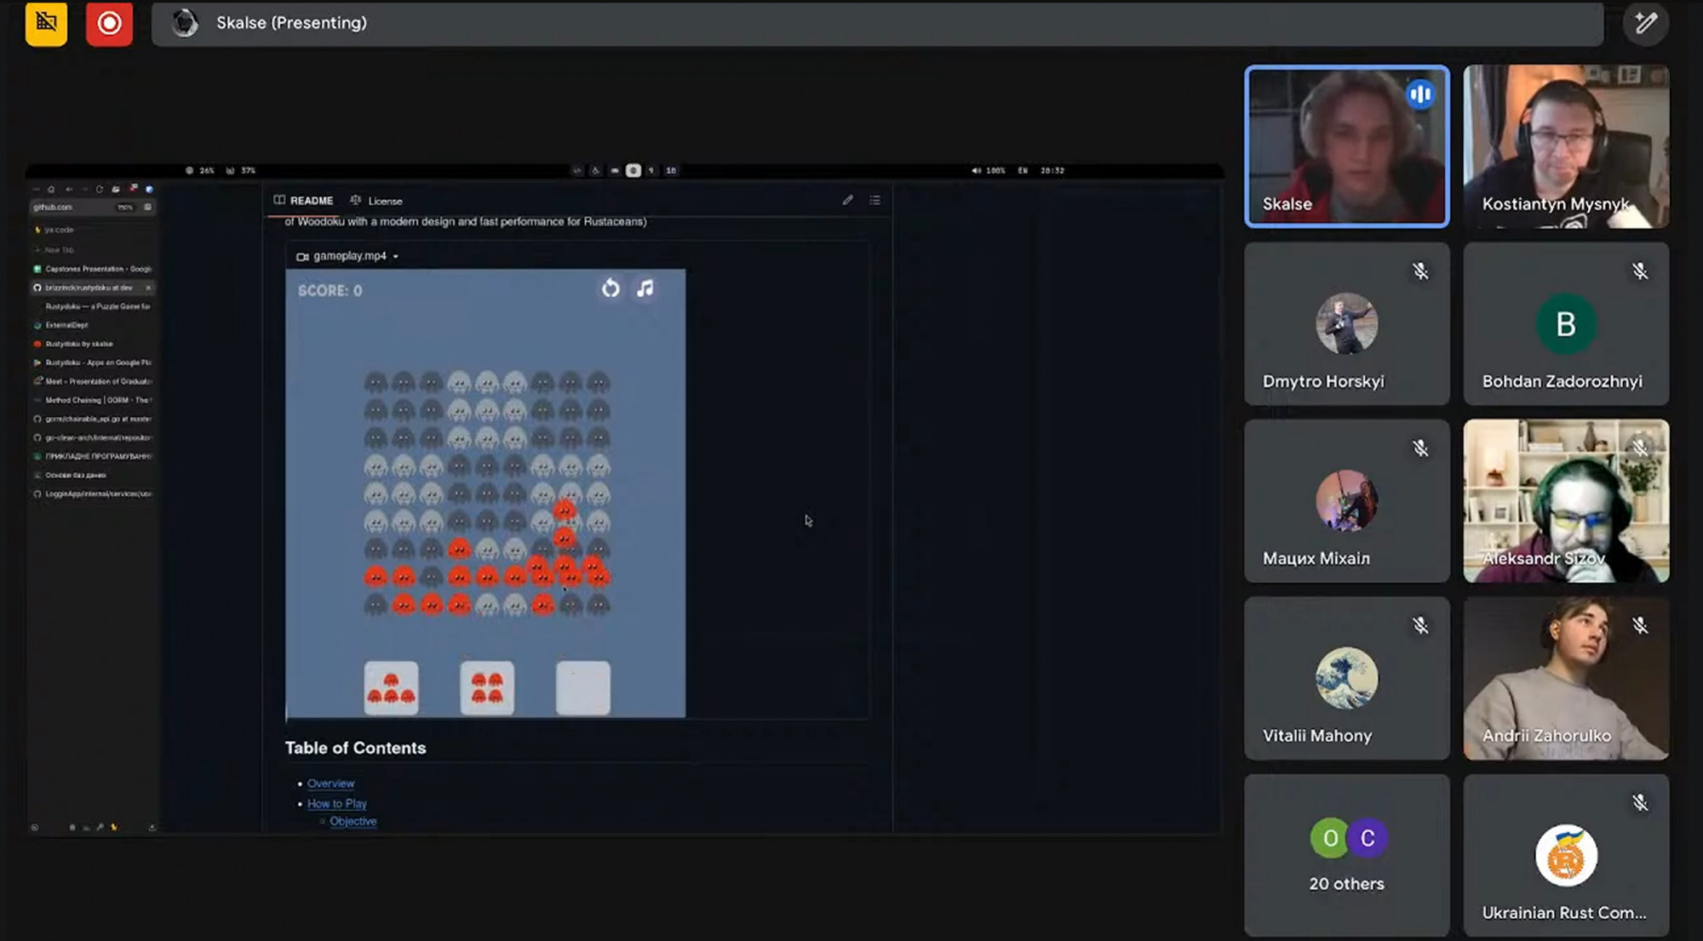Image resolution: width=1703 pixels, height=941 pixels.
Task: Open the Overview link in Table of Contents
Action: (x=330, y=784)
